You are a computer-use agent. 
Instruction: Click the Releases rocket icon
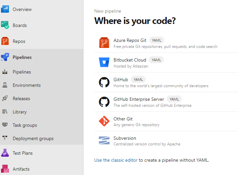click(x=5, y=98)
